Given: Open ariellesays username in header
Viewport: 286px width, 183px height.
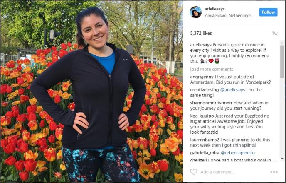Looking at the screenshot, I should [214, 9].
